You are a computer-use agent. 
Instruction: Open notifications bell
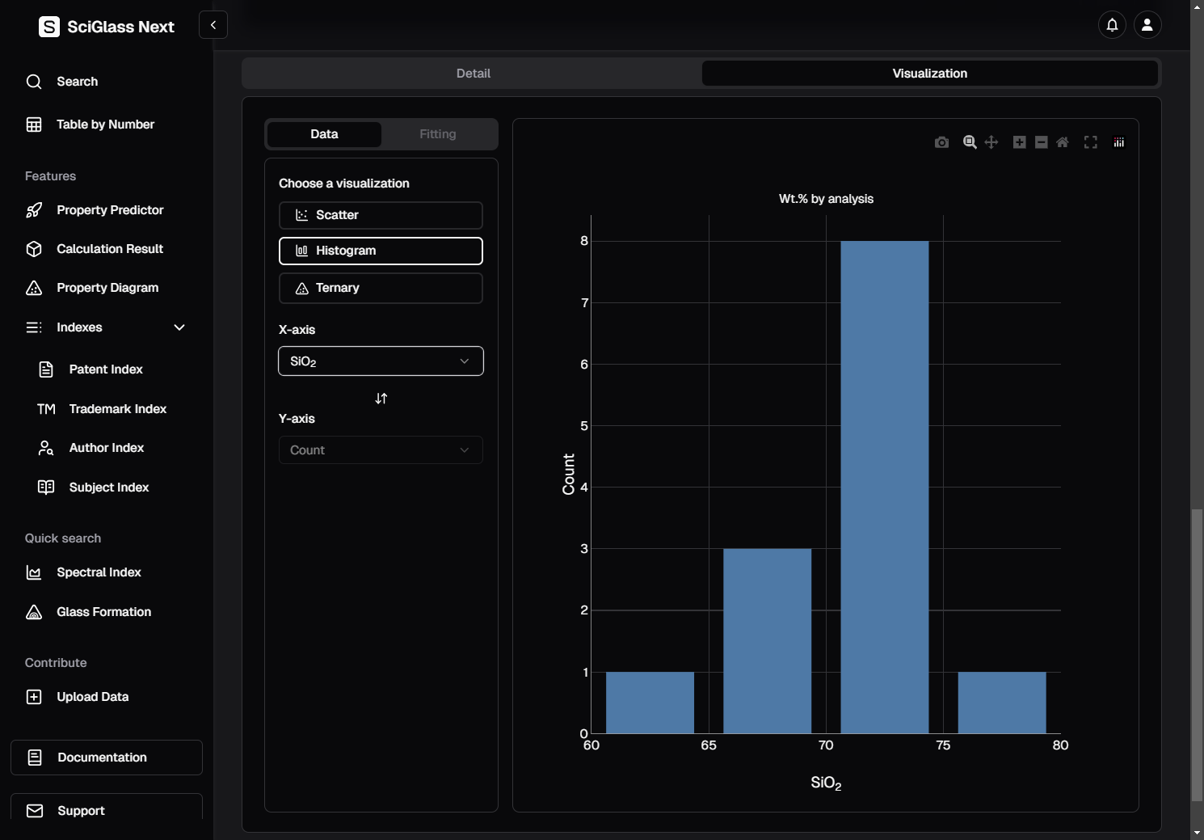[1112, 25]
